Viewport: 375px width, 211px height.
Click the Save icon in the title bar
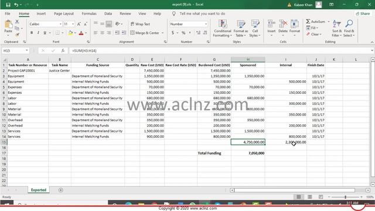pos(8,5)
